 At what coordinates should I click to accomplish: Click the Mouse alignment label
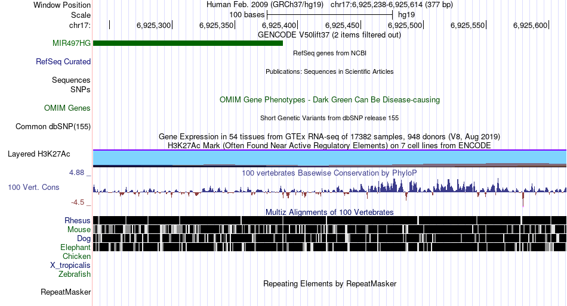tap(79, 230)
